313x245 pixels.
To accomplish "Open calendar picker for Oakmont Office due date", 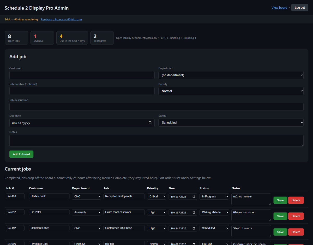I will [x=194, y=228].
